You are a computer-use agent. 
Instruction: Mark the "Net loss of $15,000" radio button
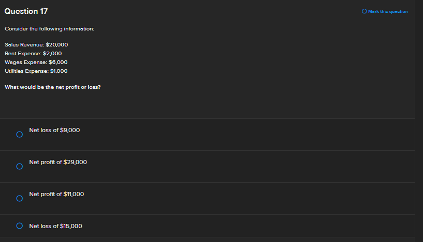coord(19,225)
